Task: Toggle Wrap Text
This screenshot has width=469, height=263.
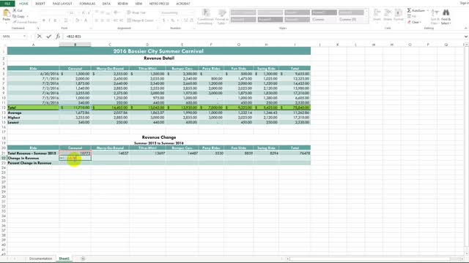Action: tap(136, 12)
